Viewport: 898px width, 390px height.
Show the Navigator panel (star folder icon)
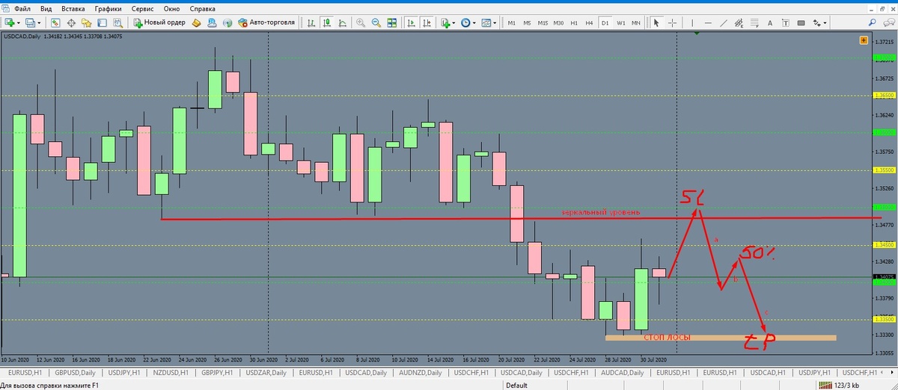tap(87, 22)
